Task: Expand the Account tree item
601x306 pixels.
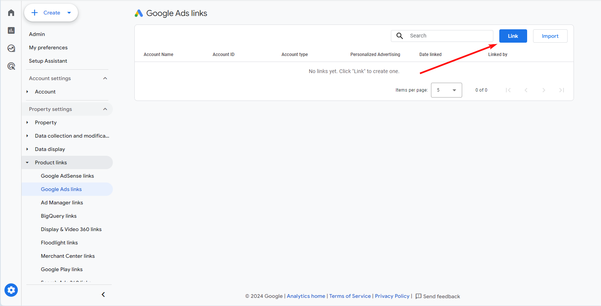Action: (27, 92)
